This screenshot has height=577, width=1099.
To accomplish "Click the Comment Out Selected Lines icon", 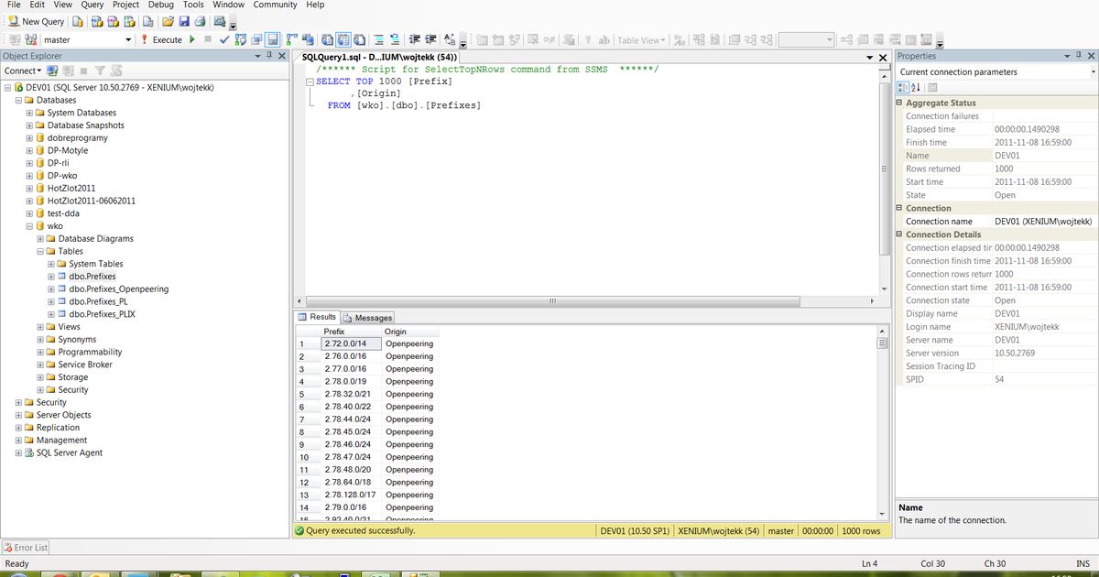I will tap(378, 38).
